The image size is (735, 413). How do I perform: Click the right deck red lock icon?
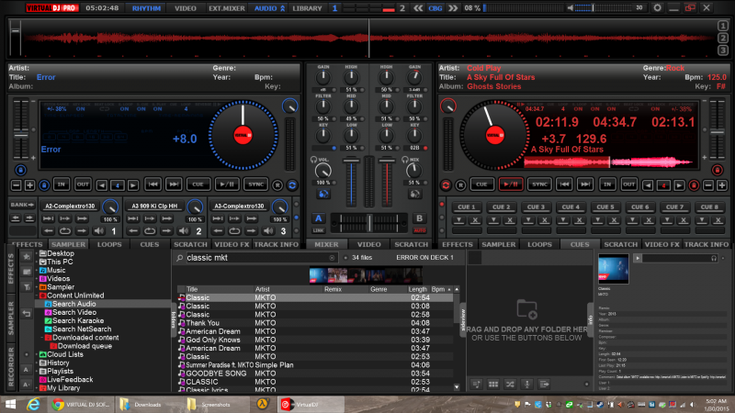718,170
